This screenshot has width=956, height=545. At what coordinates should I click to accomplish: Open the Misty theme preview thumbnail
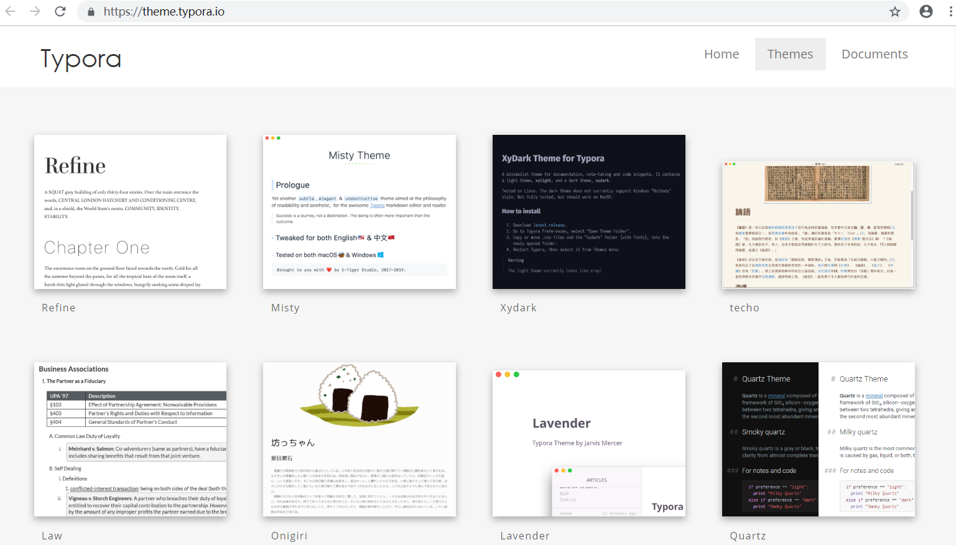click(x=360, y=212)
